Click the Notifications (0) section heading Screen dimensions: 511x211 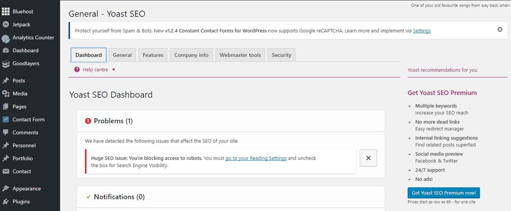coord(119,197)
